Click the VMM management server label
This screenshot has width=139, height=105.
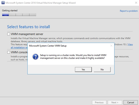tap(27, 34)
